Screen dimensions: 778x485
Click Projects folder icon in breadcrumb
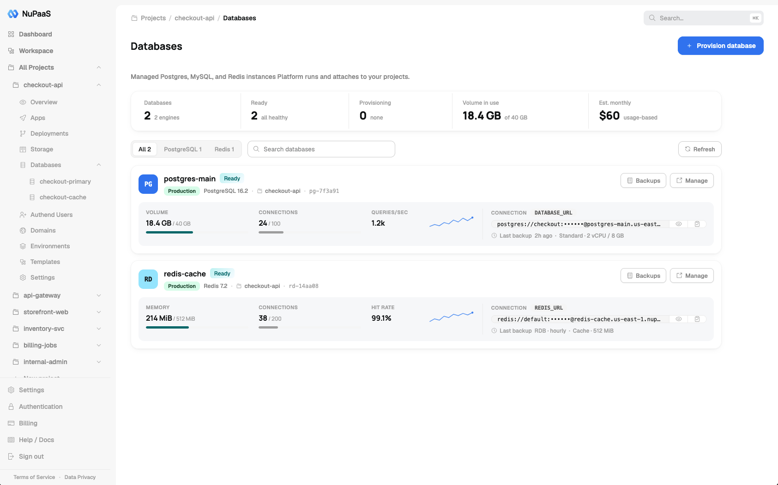[x=134, y=18]
